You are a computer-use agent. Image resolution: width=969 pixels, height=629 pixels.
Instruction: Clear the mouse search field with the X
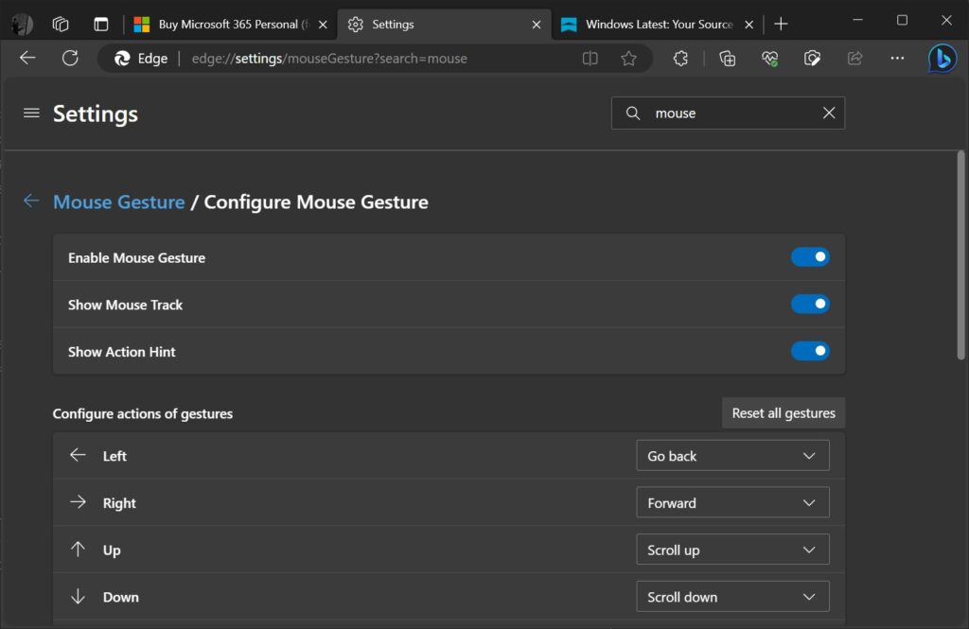pos(828,113)
